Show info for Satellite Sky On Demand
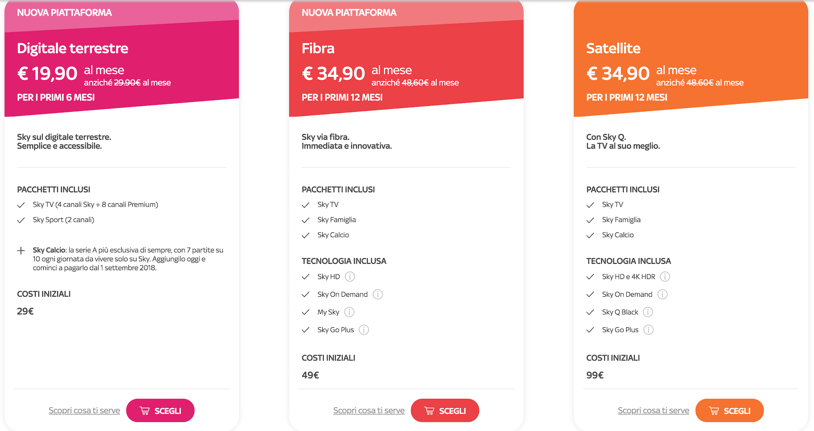The height and width of the screenshot is (431, 814). click(x=663, y=294)
